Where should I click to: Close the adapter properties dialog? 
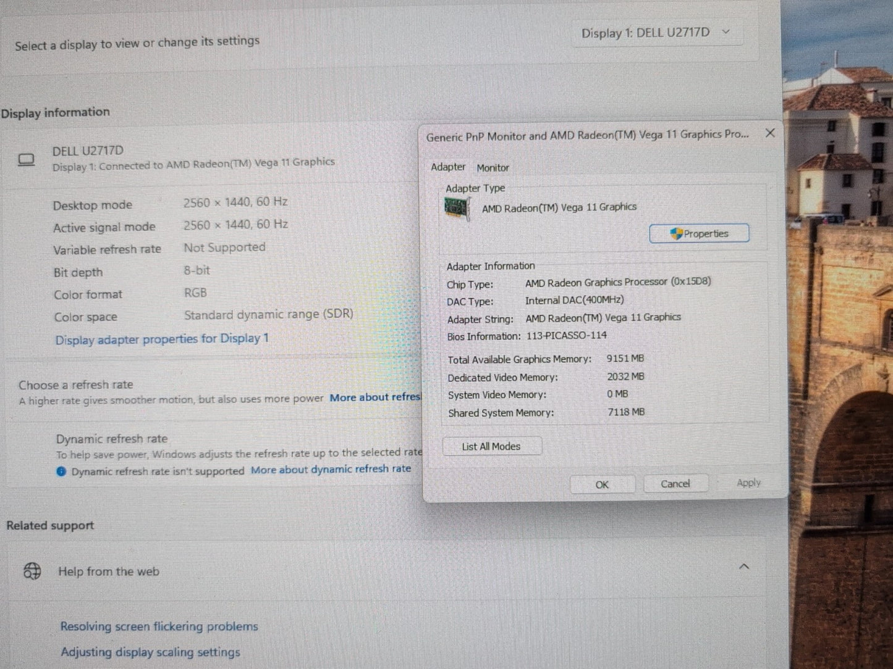pos(770,133)
